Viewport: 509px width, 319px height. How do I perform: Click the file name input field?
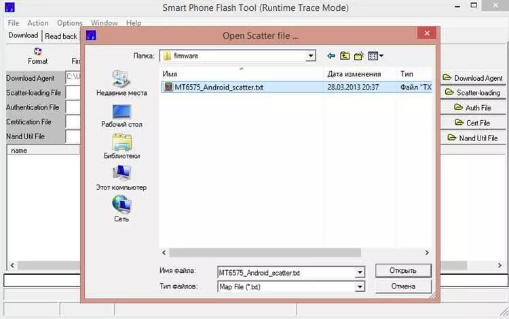tap(286, 272)
